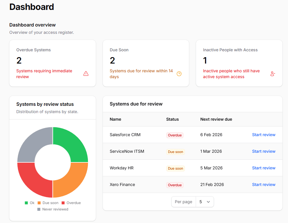Screen dimensions: 288x223
Task: Click the chevron on the Per page selector
Action: tap(209, 201)
